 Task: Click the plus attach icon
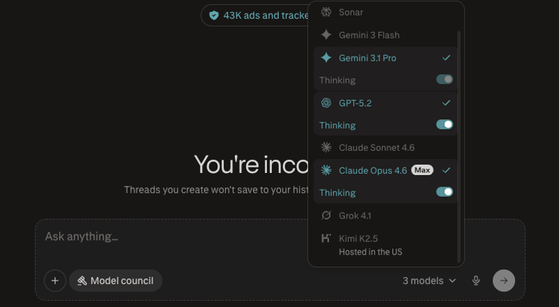point(55,280)
